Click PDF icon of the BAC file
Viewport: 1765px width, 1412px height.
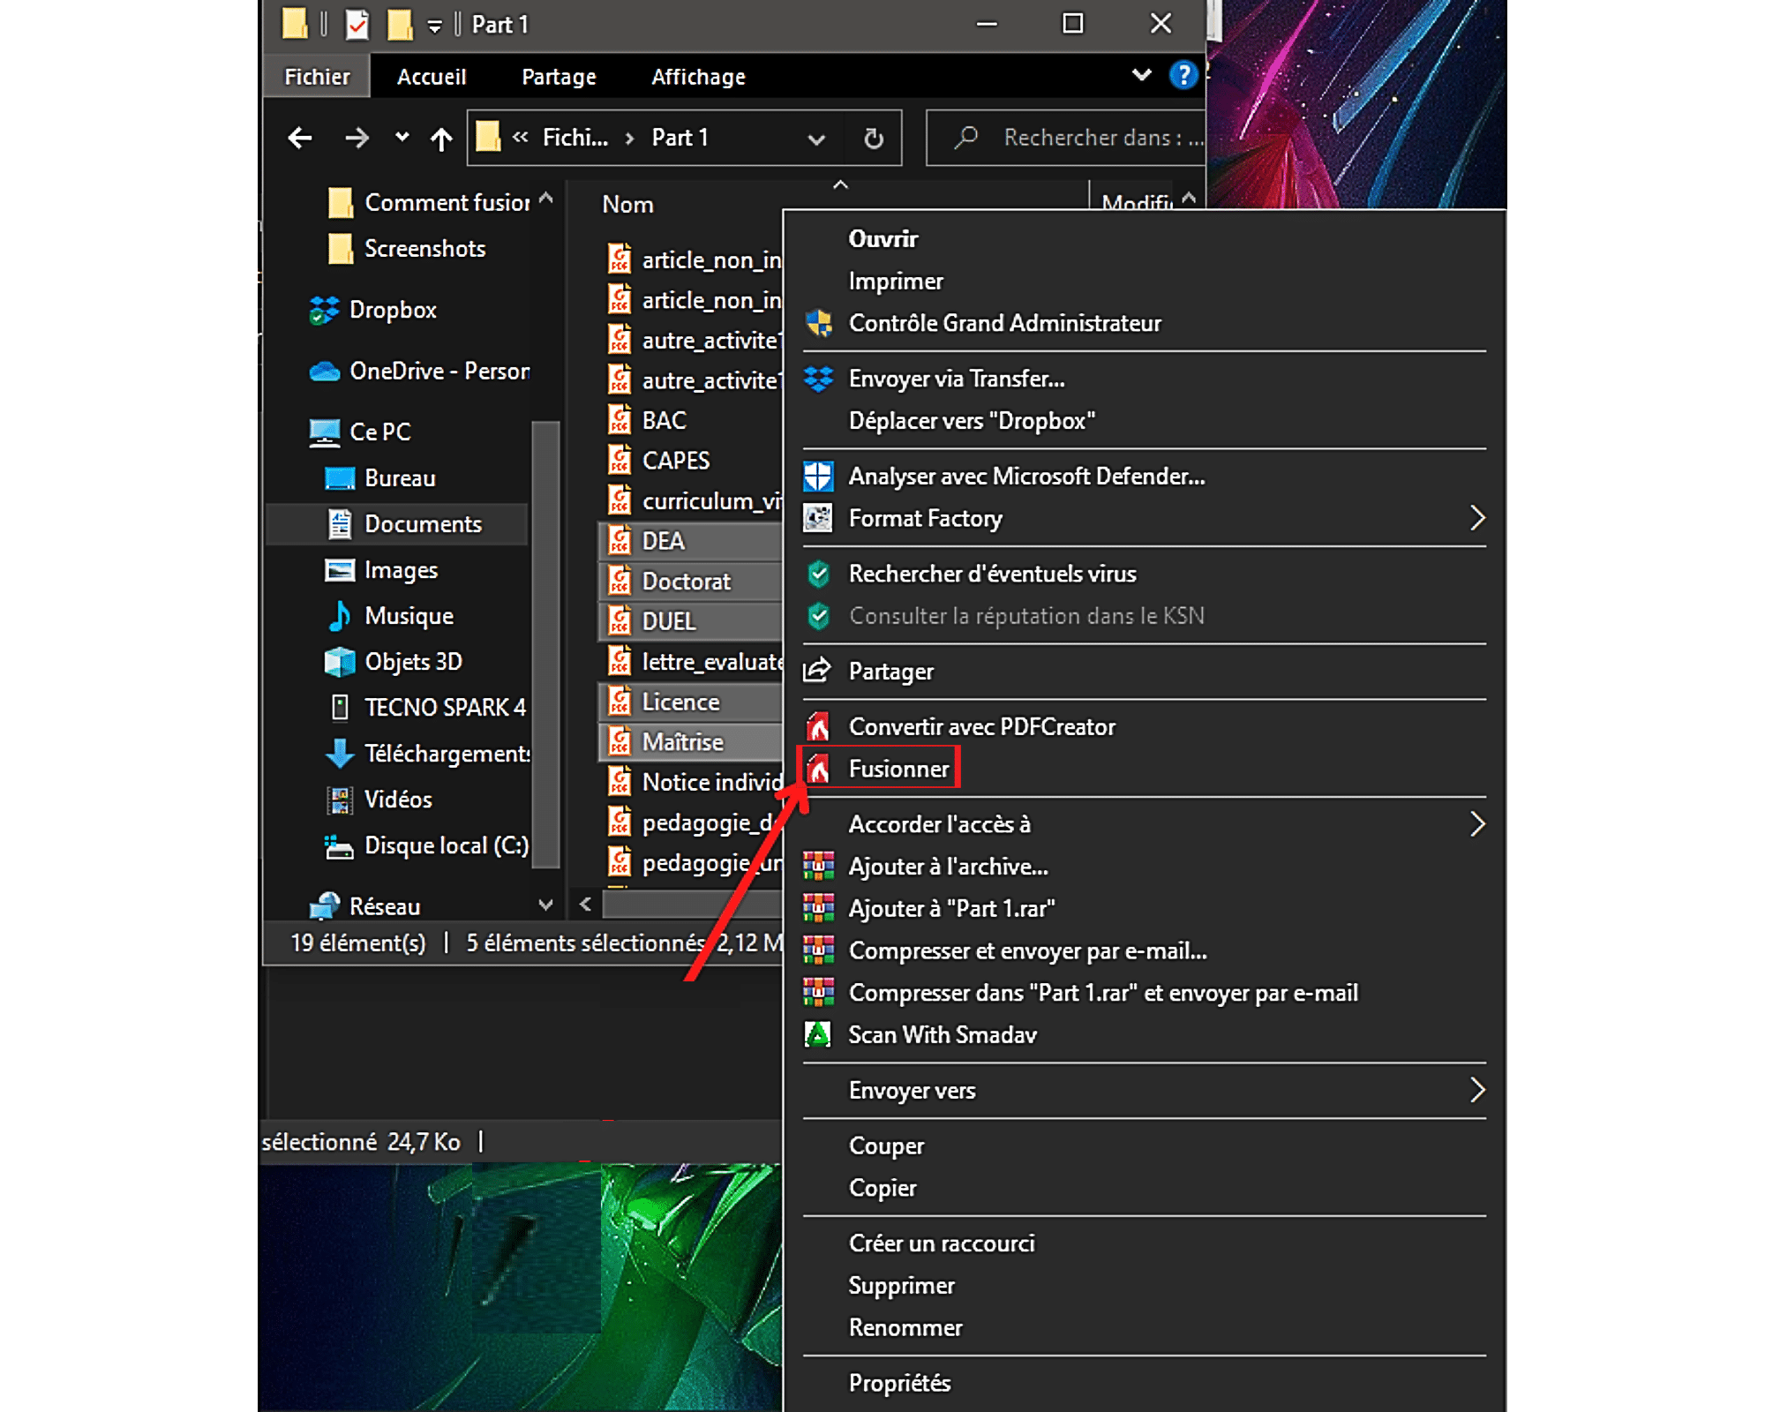(x=620, y=420)
